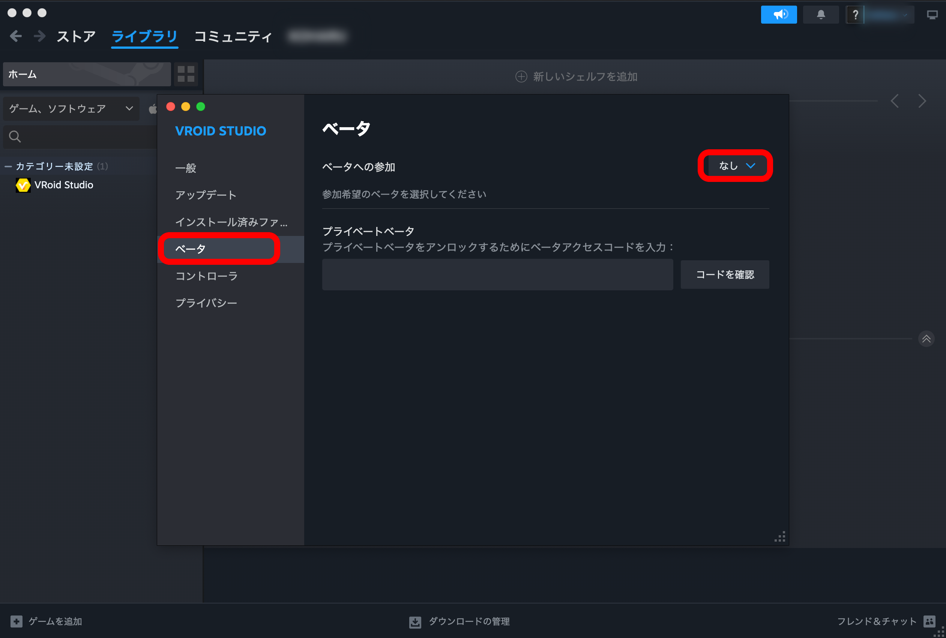946x638 pixels.
Task: Switch to Big Picture monitor icon
Action: click(932, 15)
